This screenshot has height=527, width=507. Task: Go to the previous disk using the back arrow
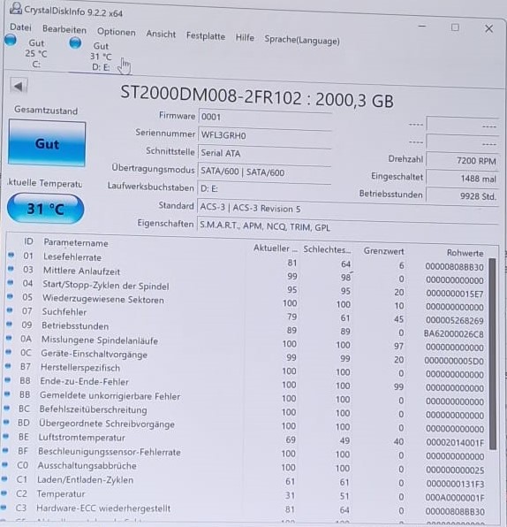[19, 87]
